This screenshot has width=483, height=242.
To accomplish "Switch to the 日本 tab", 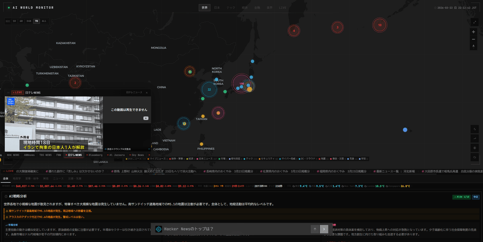I will [x=217, y=8].
